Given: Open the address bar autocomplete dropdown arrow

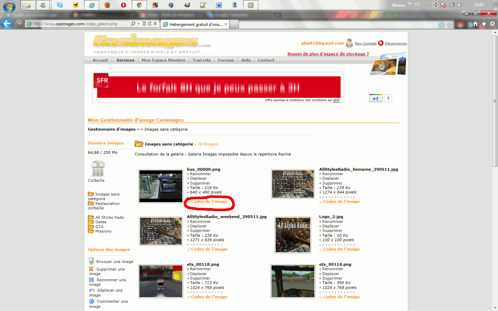Looking at the screenshot, I should click(x=138, y=23).
